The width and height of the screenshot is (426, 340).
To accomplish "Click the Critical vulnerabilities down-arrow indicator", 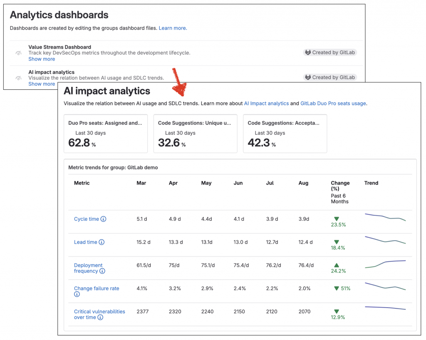I will pyautogui.click(x=336, y=311).
